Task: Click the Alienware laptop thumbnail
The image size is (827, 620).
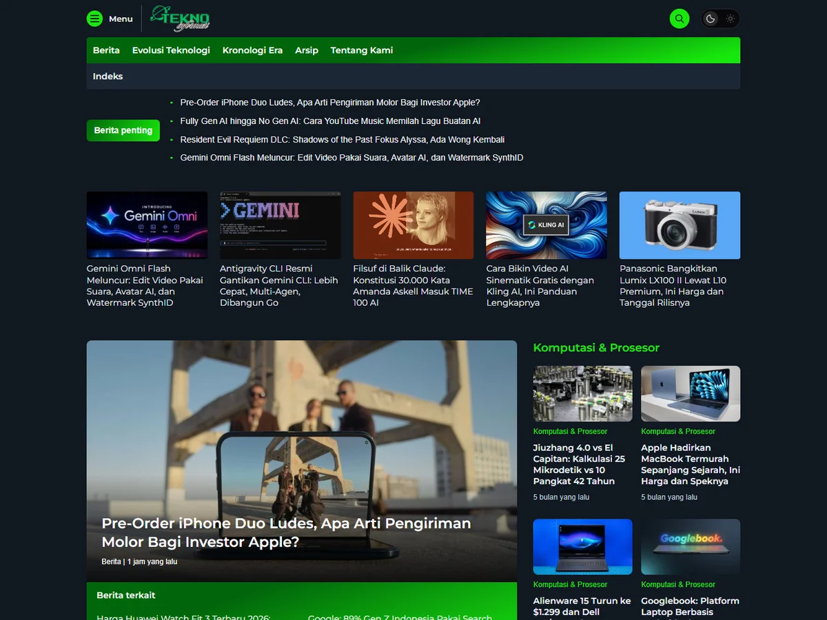Action: 582,547
